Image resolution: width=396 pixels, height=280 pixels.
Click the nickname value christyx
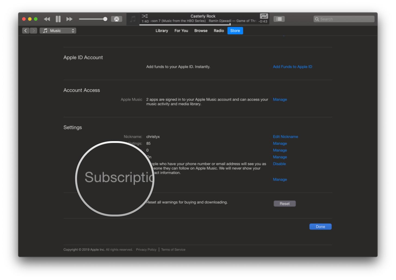tap(153, 137)
